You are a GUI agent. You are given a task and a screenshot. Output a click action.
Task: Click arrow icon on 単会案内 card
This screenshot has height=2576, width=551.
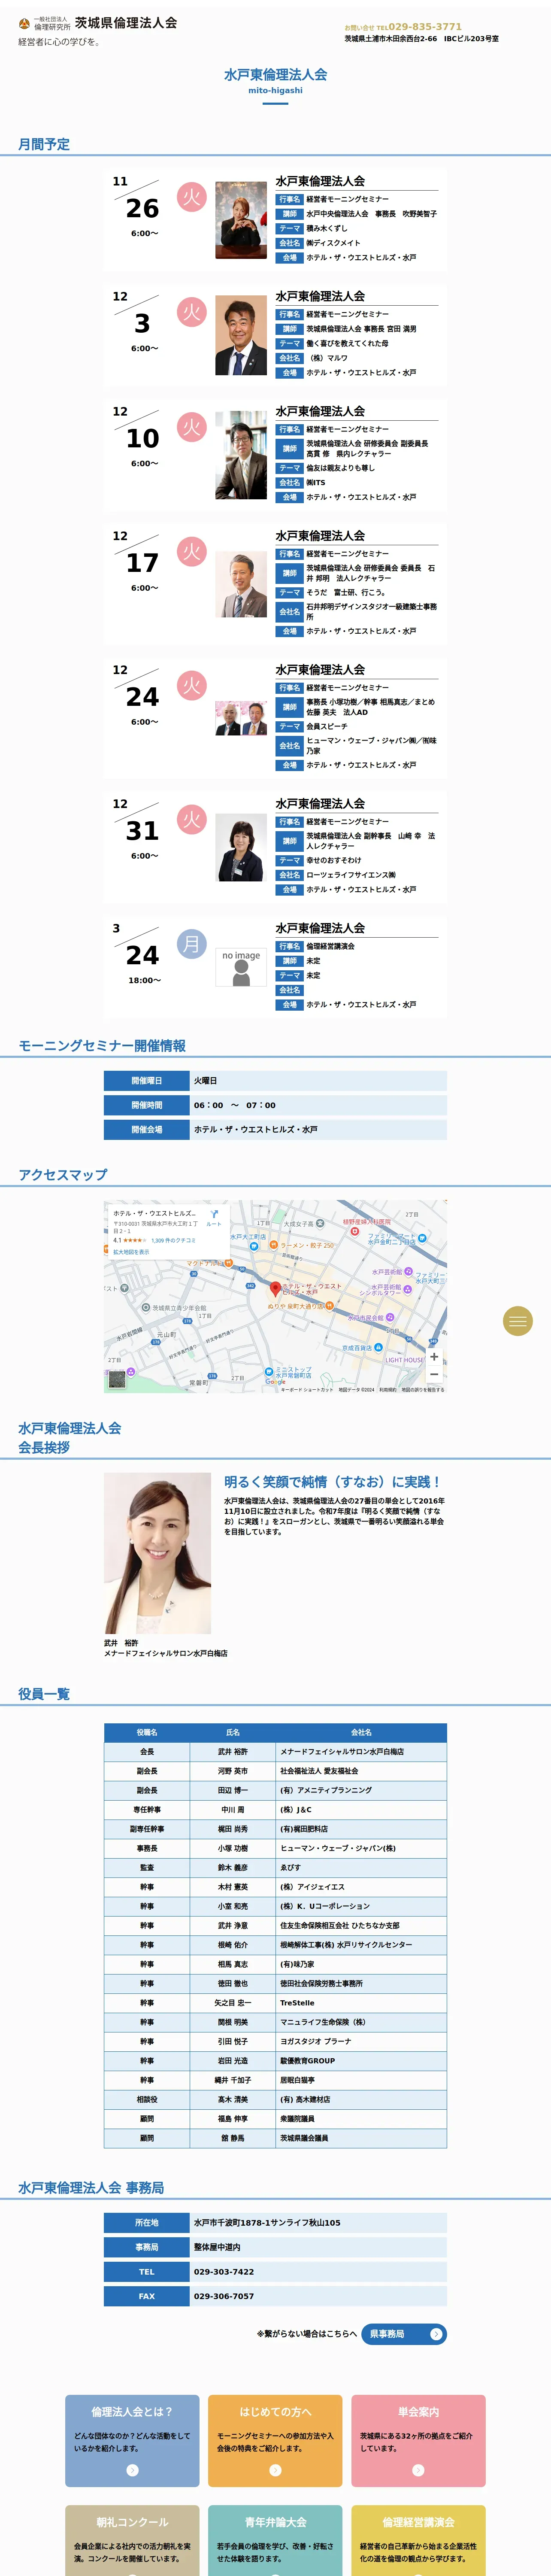pyautogui.click(x=418, y=2470)
